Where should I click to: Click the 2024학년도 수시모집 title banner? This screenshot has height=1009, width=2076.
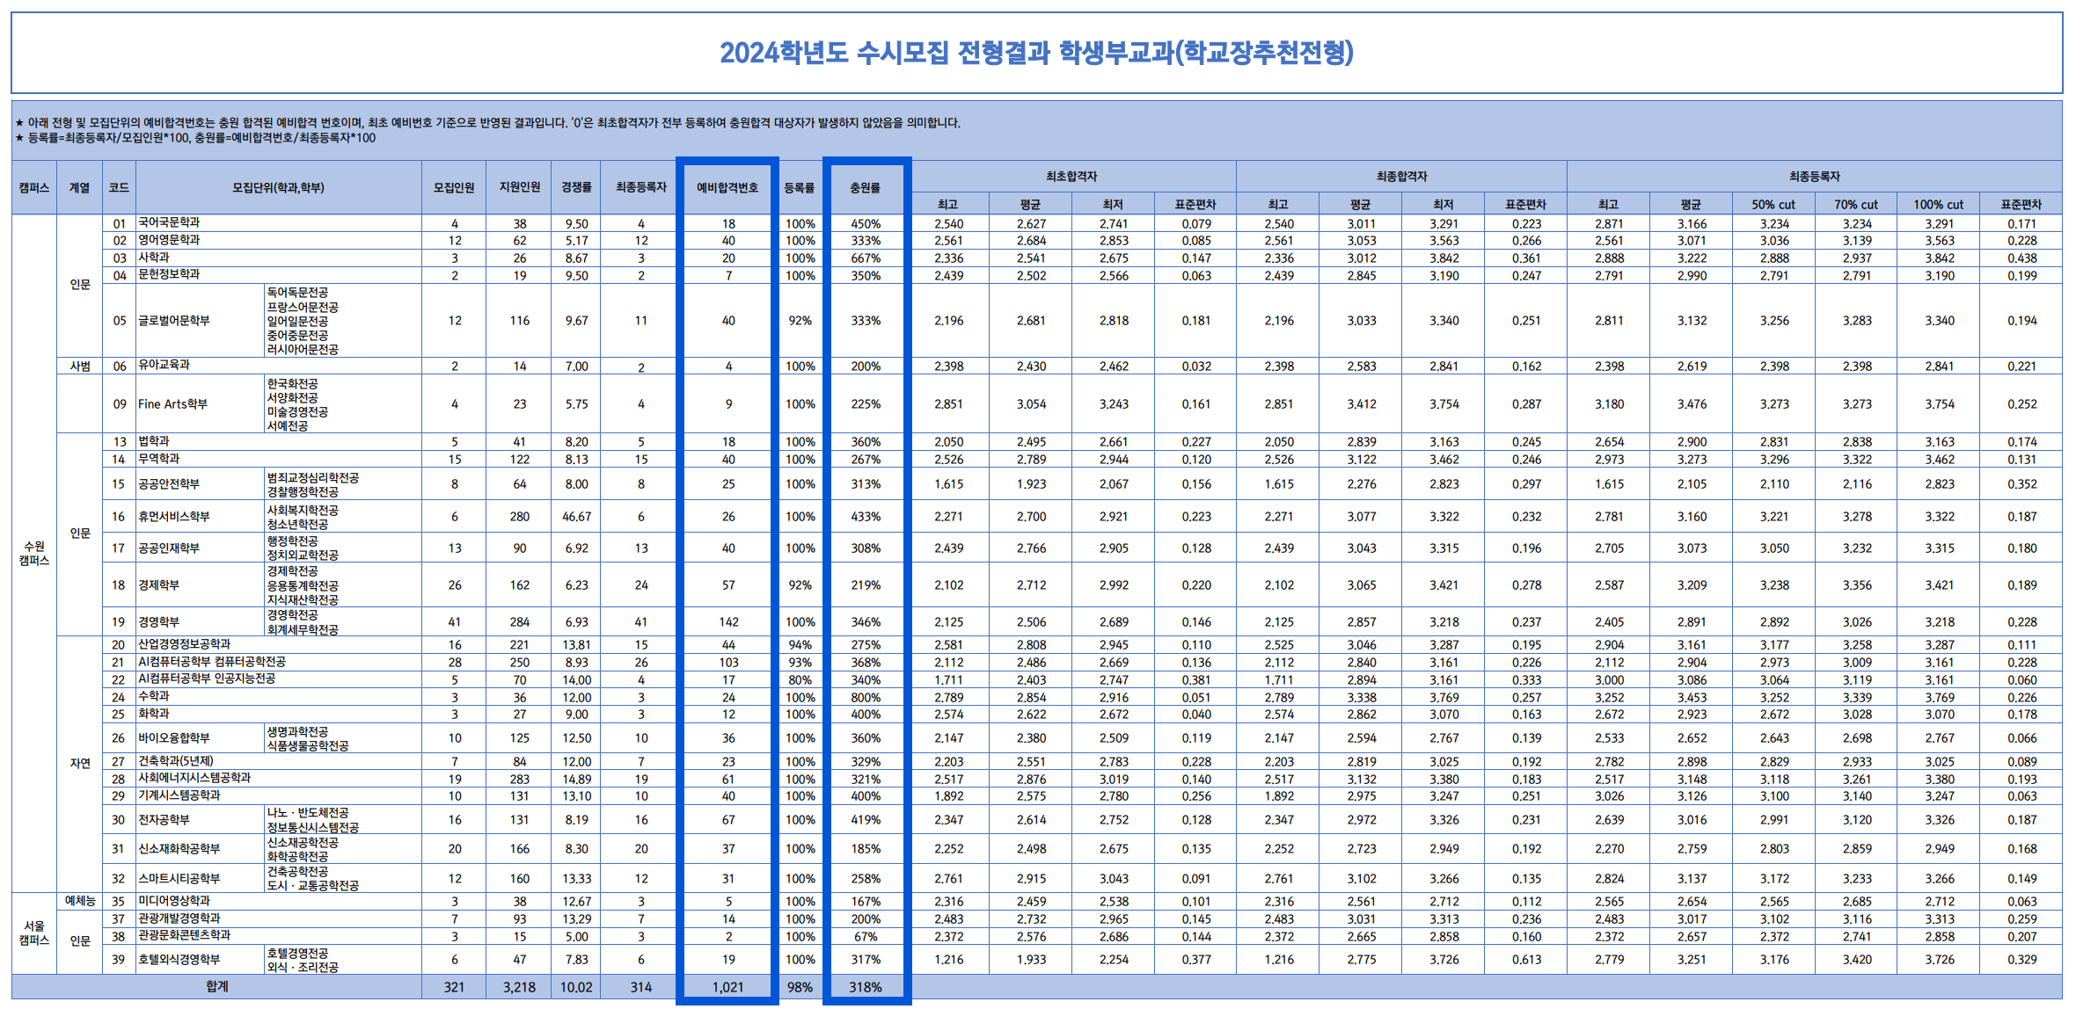(x=1038, y=55)
